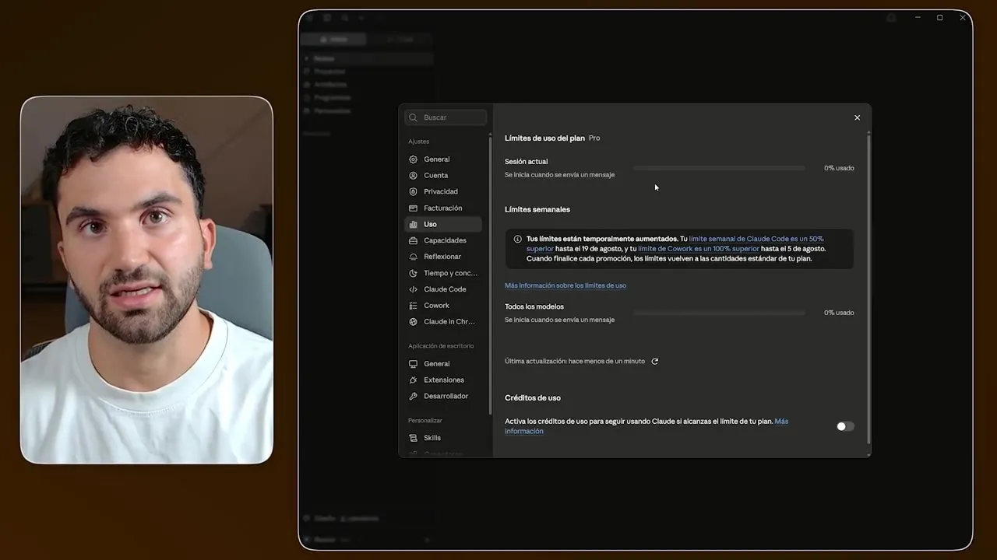
Task: Click the code brackets icon for Claude Code
Action: (x=414, y=289)
